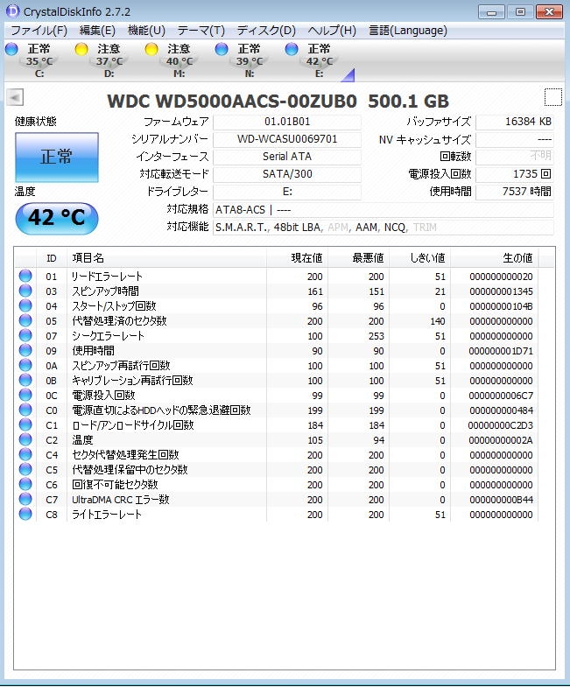Click status icon for 代替処理済のセクタ数 row
This screenshot has height=687, width=570.
point(25,320)
